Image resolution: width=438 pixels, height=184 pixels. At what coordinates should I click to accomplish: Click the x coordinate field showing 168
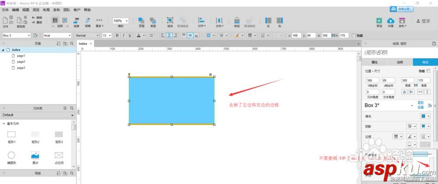coord(297,36)
